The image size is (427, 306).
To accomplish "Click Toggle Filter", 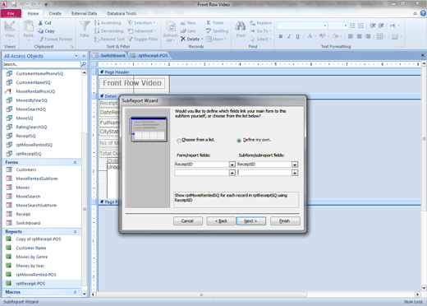I will [143, 39].
